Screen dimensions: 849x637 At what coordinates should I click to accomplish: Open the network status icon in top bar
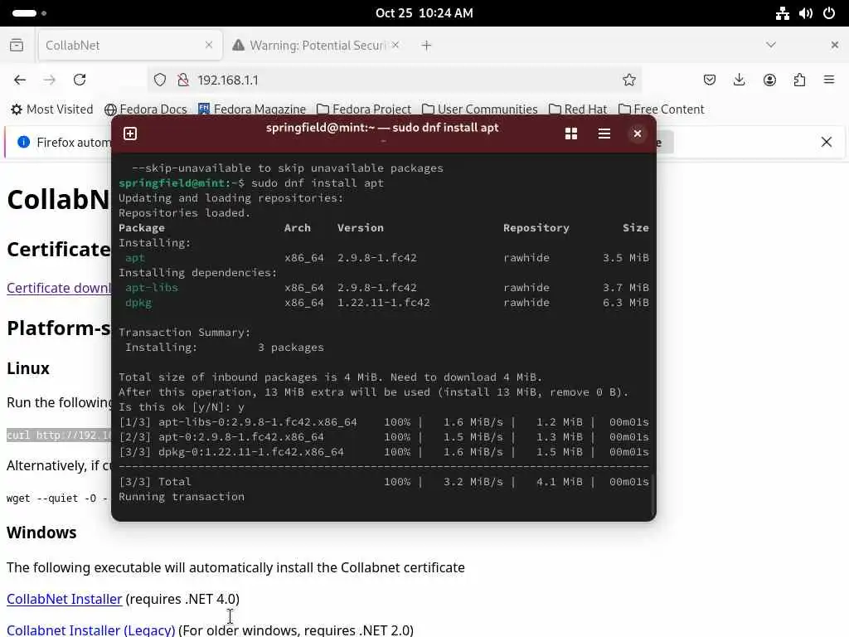[x=783, y=13]
